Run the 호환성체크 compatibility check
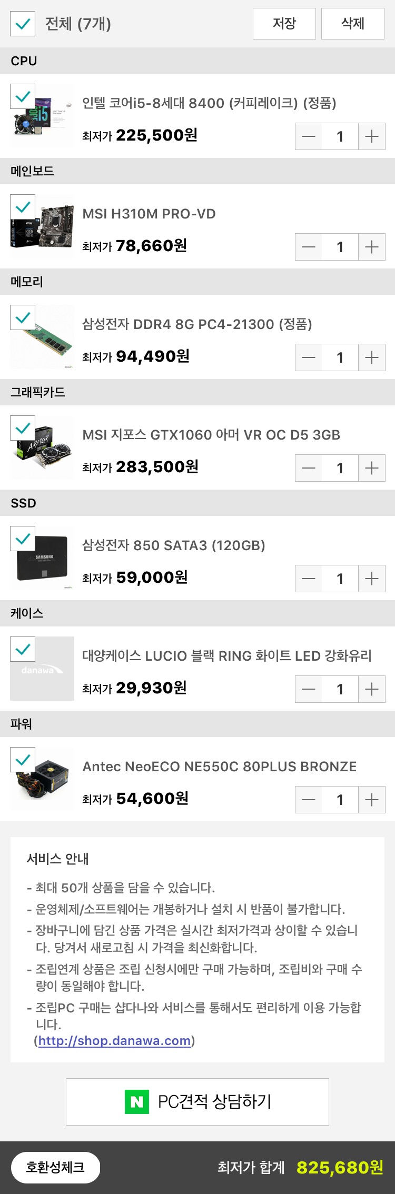This screenshot has width=395, height=1194. coord(55,1167)
